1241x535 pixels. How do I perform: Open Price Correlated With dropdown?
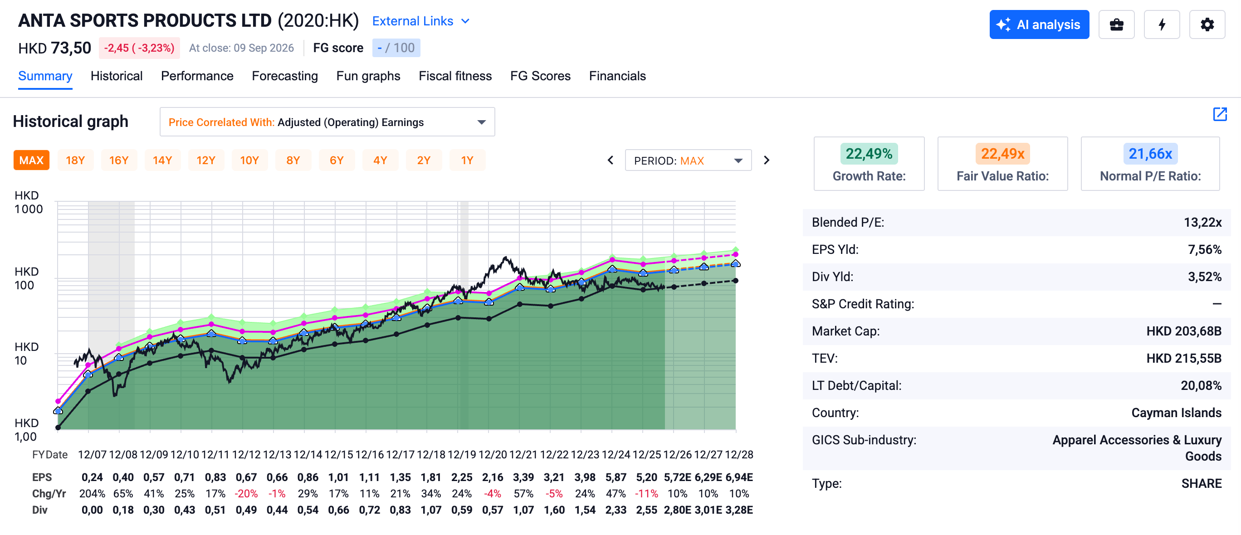(327, 122)
